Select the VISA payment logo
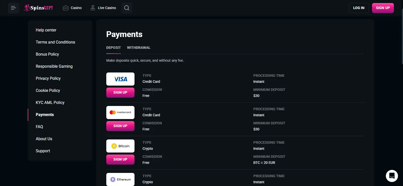Screen dimensions: 403x186 pyautogui.click(x=120, y=79)
